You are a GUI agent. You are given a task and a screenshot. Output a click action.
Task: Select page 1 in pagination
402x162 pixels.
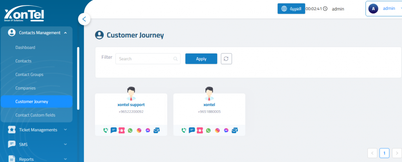pyautogui.click(x=385, y=153)
